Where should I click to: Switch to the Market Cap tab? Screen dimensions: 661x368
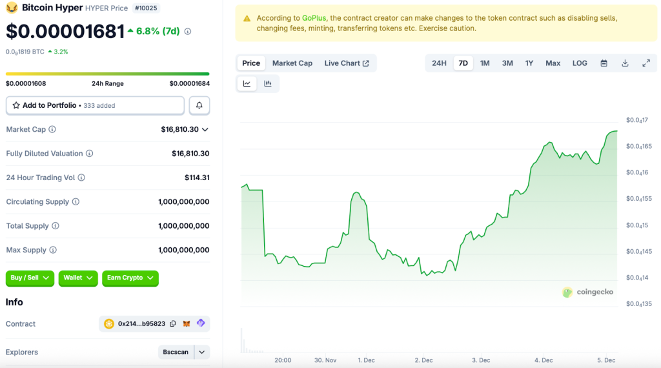[x=292, y=63]
